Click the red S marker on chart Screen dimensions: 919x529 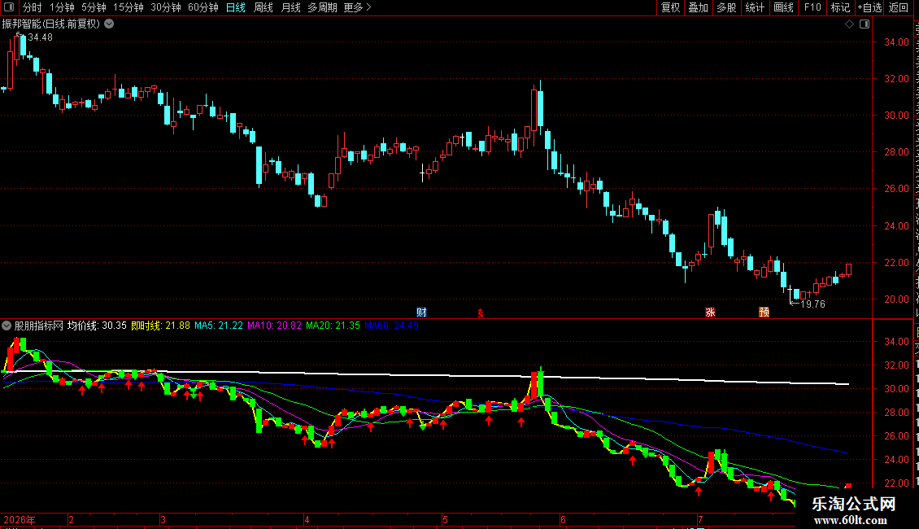[x=481, y=313]
